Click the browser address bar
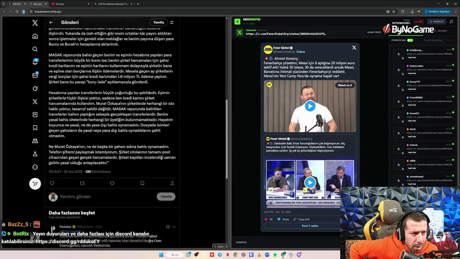This screenshot has width=460, height=259. click(x=205, y=12)
